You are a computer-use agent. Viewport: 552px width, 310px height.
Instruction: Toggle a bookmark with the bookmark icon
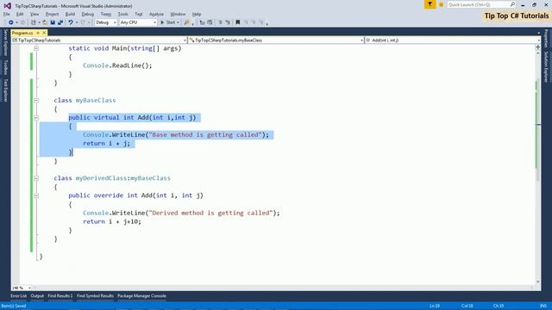coord(238,22)
